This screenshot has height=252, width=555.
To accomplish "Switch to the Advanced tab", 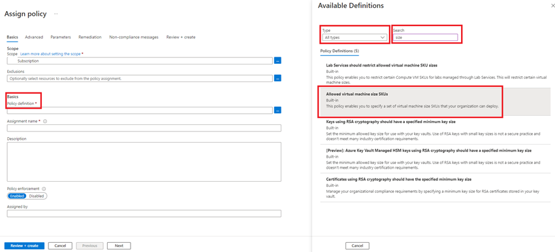I will [x=34, y=37].
